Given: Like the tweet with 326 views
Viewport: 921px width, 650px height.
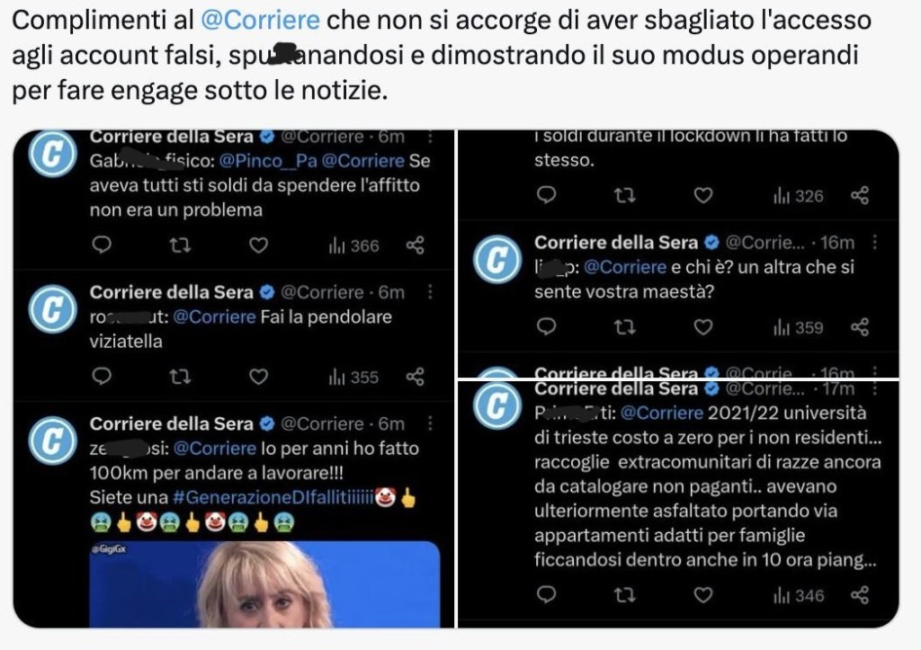Looking at the screenshot, I should pyautogui.click(x=703, y=195).
